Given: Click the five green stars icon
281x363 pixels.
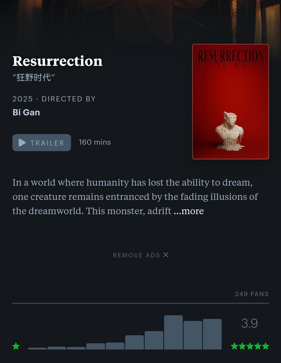Looking at the screenshot, I should pyautogui.click(x=250, y=346).
